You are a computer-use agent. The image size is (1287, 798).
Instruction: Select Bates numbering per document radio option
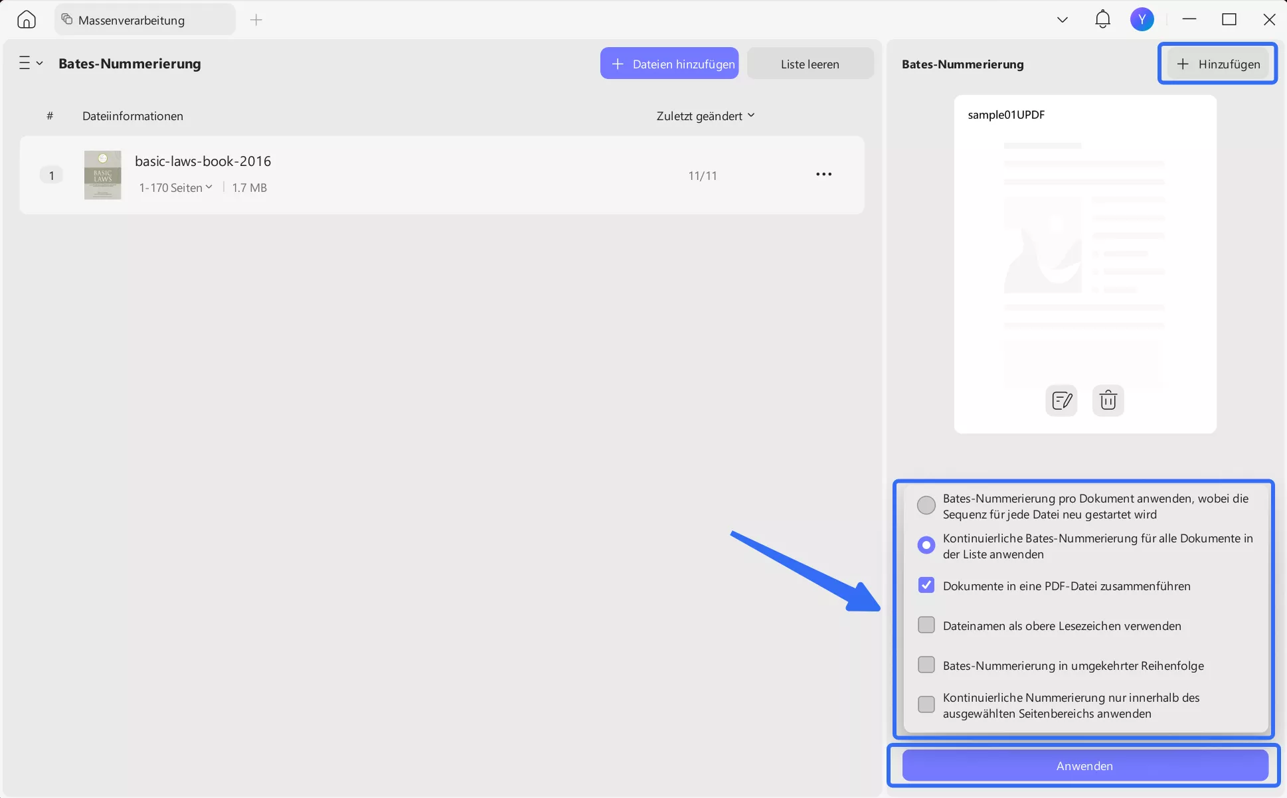click(926, 505)
